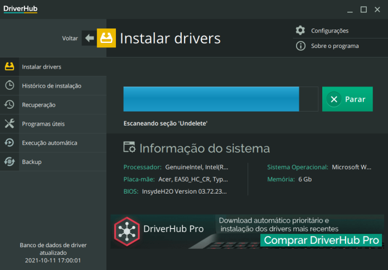Viewport: 388px width, 270px height.
Task: Open Instalar drivers menu item
Action: [x=53, y=66]
